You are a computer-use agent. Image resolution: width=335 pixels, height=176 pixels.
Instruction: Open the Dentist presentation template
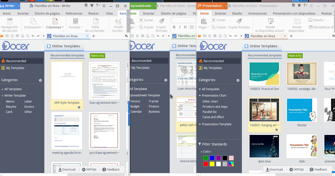click(302, 110)
